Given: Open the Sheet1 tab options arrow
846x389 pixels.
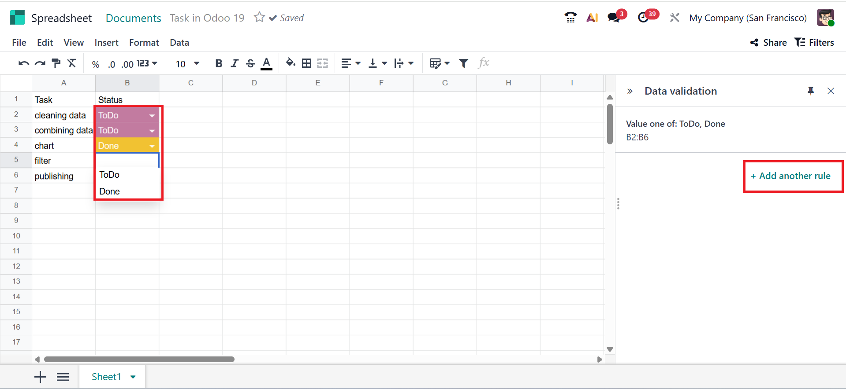Looking at the screenshot, I should click(x=133, y=377).
